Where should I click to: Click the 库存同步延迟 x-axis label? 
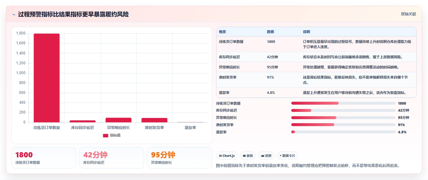coord(83,128)
